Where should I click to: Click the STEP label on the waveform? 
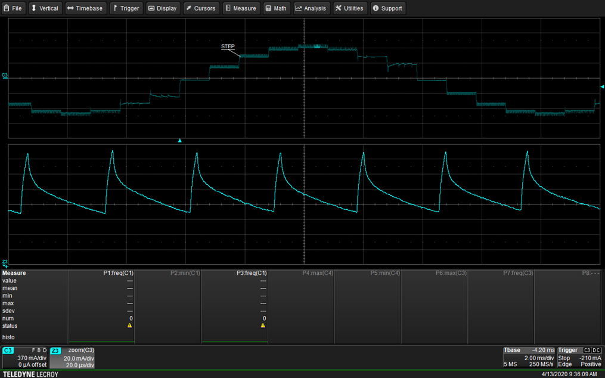click(x=228, y=47)
